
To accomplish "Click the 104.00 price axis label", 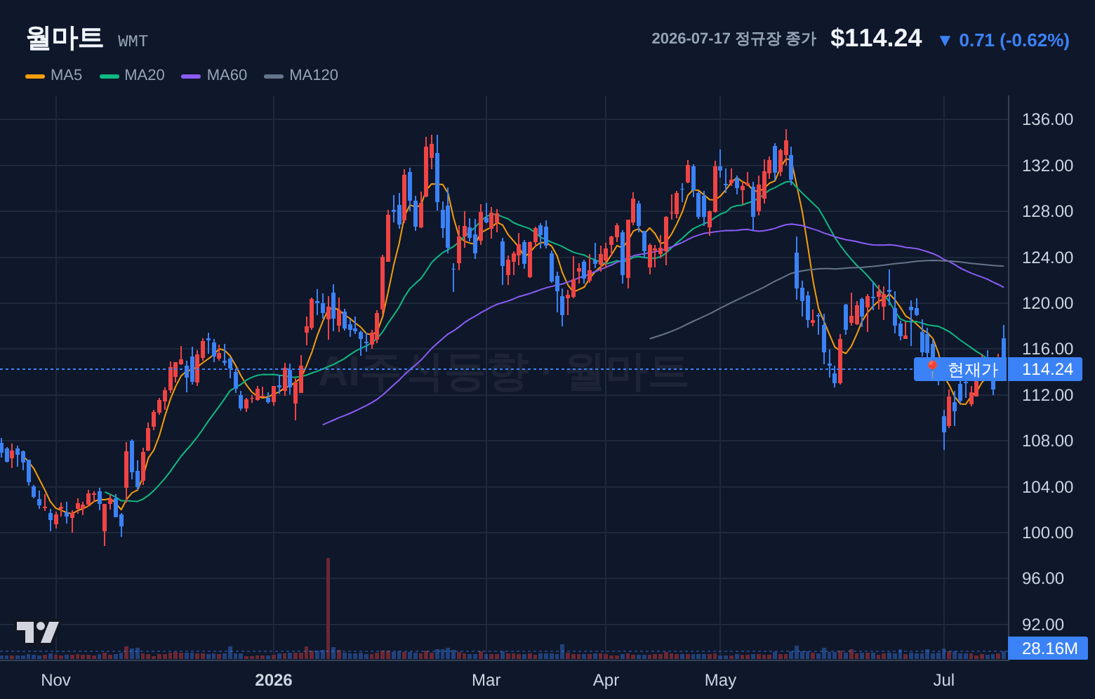I will pyautogui.click(x=1047, y=487).
